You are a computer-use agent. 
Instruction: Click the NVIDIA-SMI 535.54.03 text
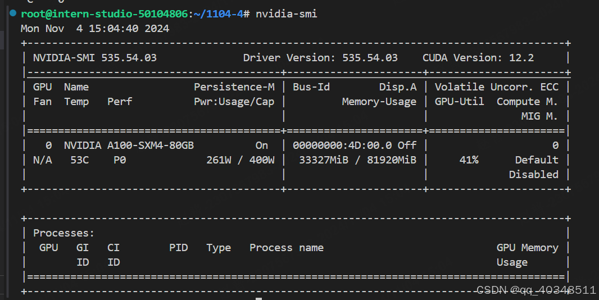coord(95,58)
